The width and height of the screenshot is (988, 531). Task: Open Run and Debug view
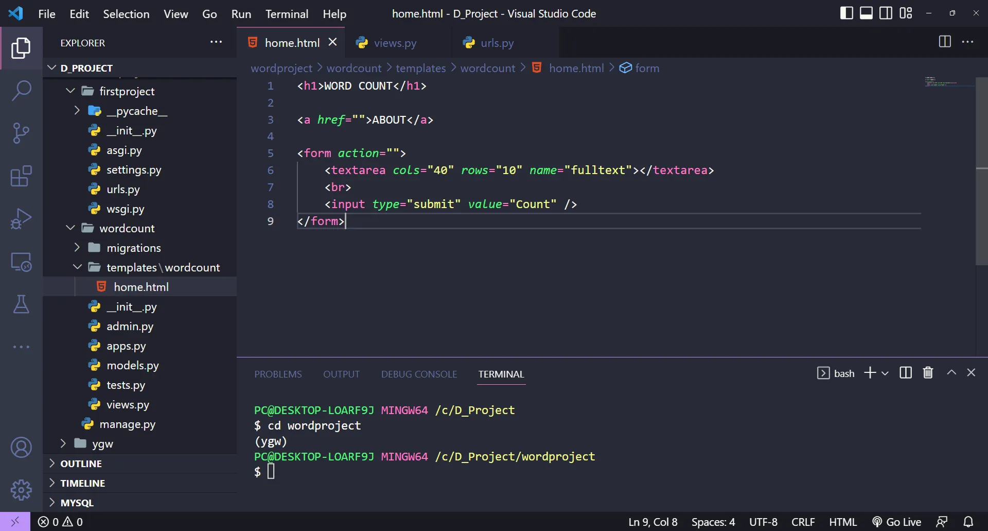pyautogui.click(x=21, y=218)
